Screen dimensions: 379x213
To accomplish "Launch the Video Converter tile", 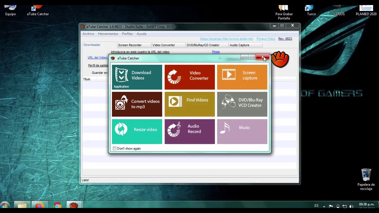I will (x=189, y=77).
